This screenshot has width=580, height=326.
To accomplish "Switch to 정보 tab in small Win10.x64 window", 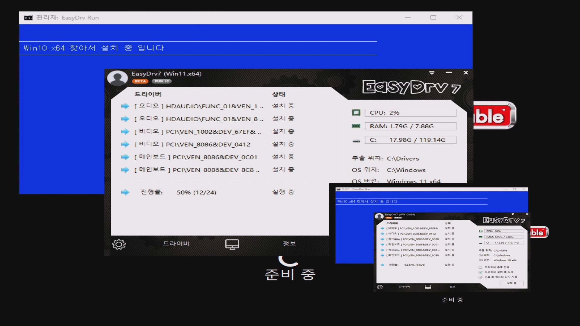I will point(452,287).
